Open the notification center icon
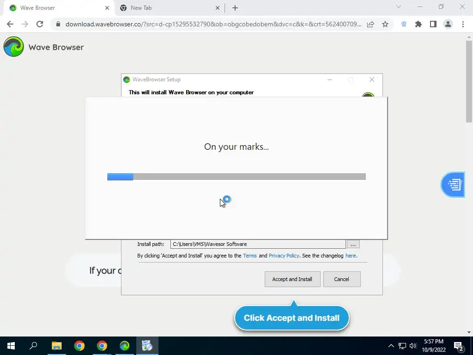This screenshot has height=355, width=473. pos(459,346)
